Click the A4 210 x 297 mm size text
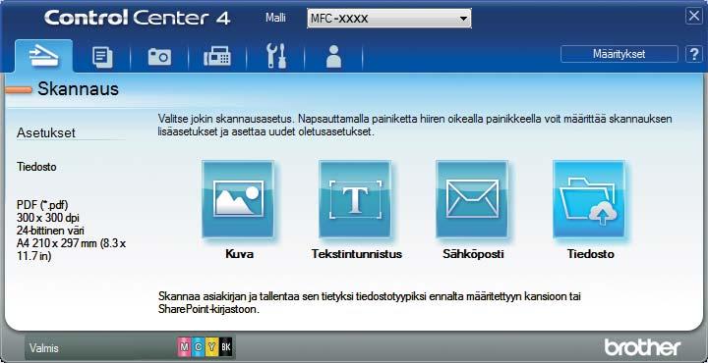This screenshot has height=363, width=708. 72,249
